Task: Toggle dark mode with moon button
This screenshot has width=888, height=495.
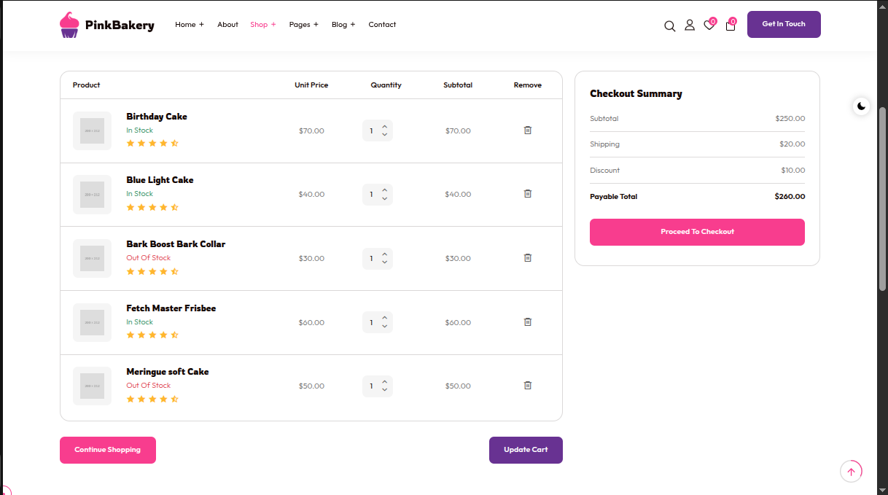Action: tap(862, 106)
